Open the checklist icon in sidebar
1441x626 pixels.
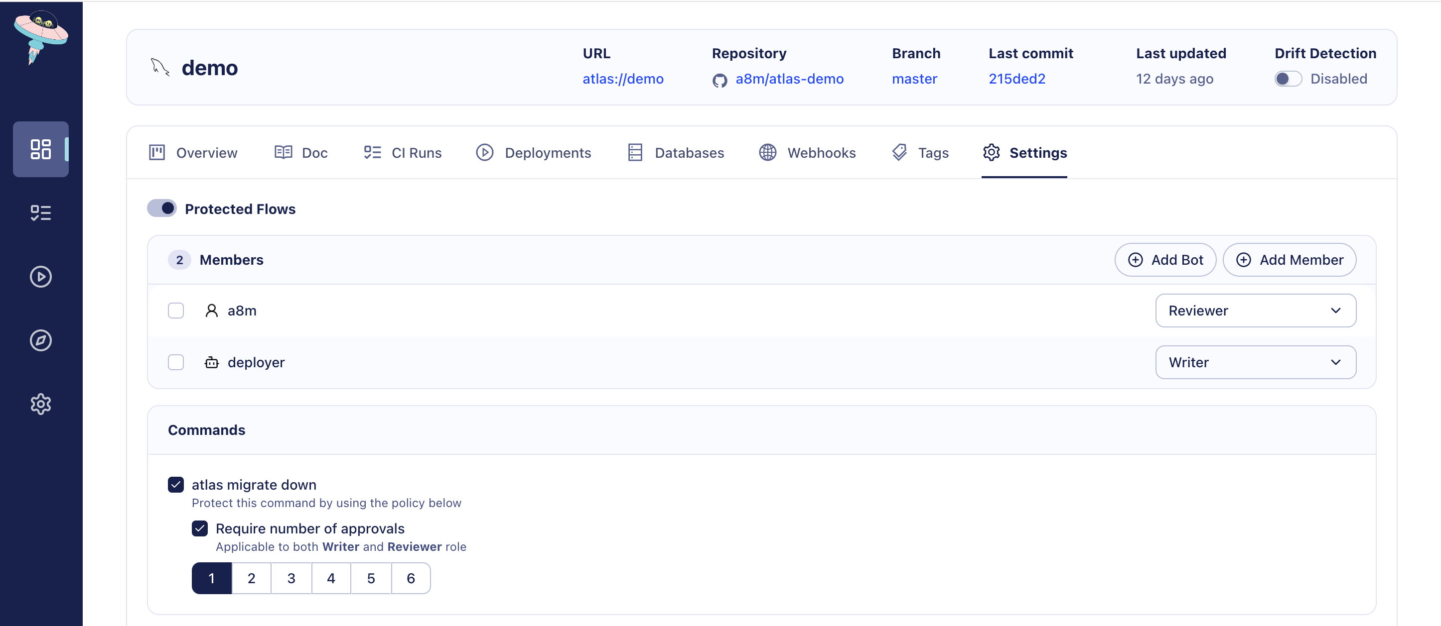pos(41,213)
